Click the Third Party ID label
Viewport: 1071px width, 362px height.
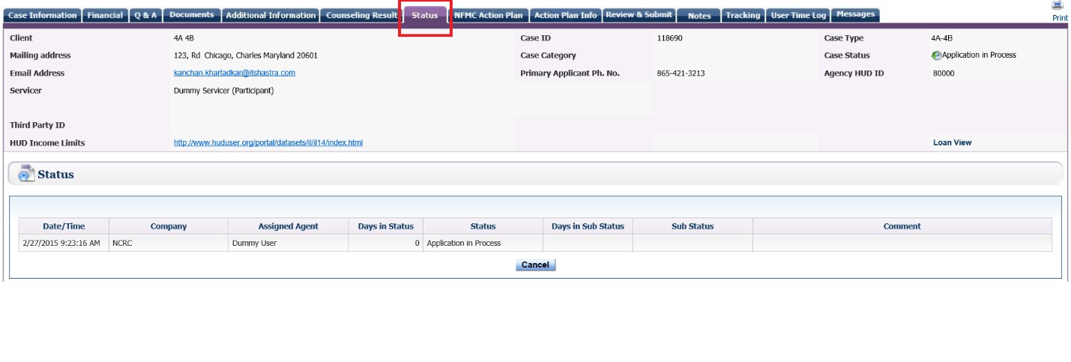click(x=37, y=125)
